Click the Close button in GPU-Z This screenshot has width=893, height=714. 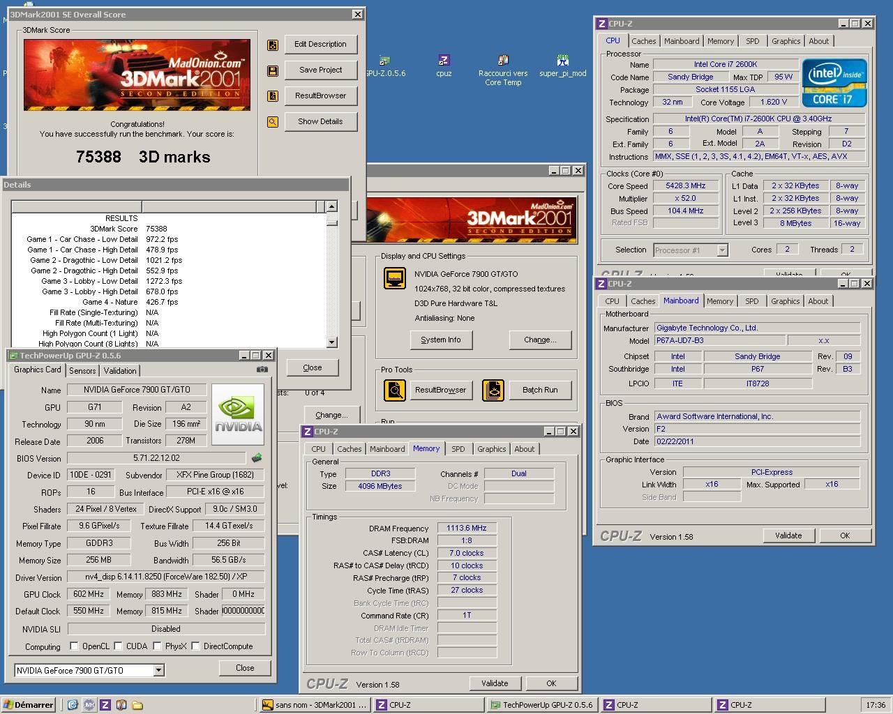click(x=245, y=668)
